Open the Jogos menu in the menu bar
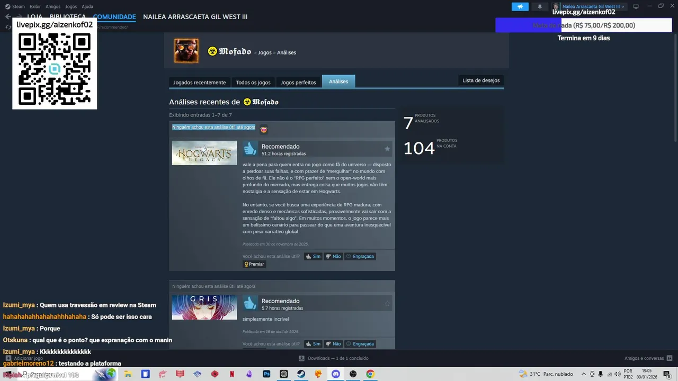This screenshot has width=678, height=381. tap(71, 6)
